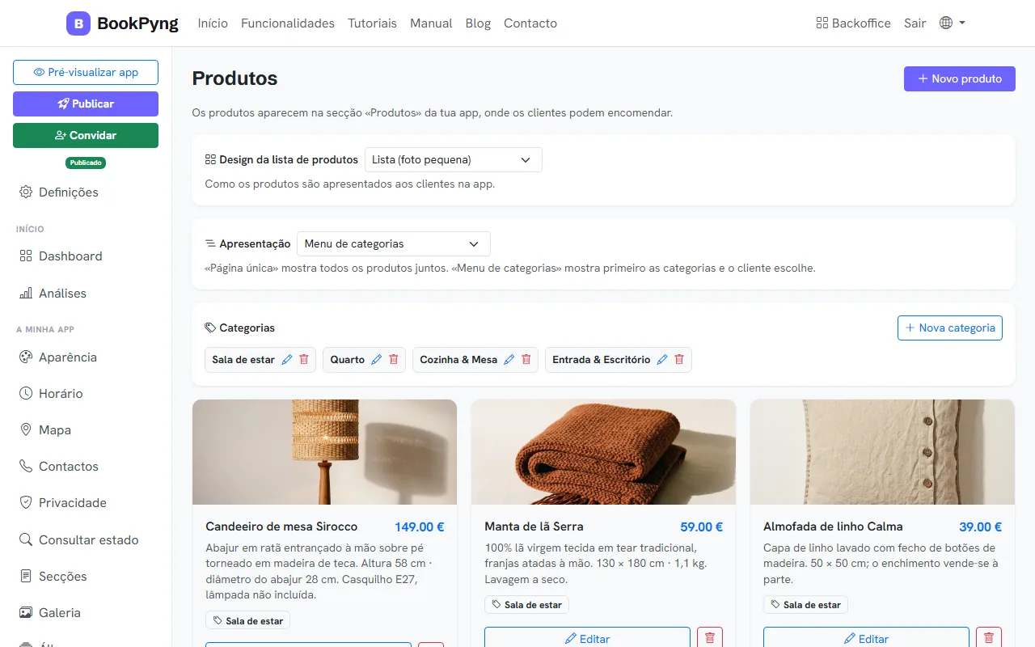This screenshot has width=1035, height=647.
Task: Open Funcionalidades in top navigation
Action: [288, 23]
